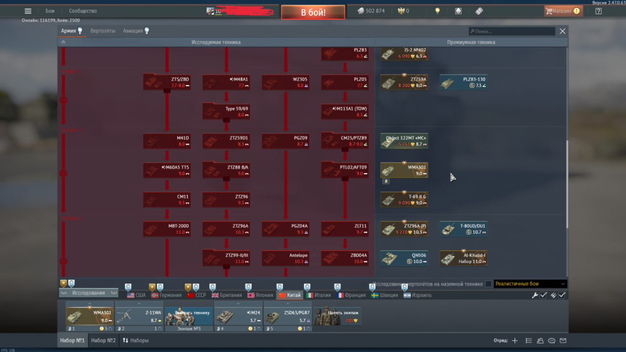Click the contacts icon beside squad list
Screen dimensions: 626x352
pyautogui.click(x=540, y=341)
